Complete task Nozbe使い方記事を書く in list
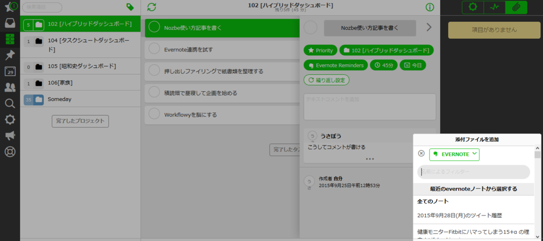Image resolution: width=543 pixels, height=241 pixels. [x=154, y=28]
